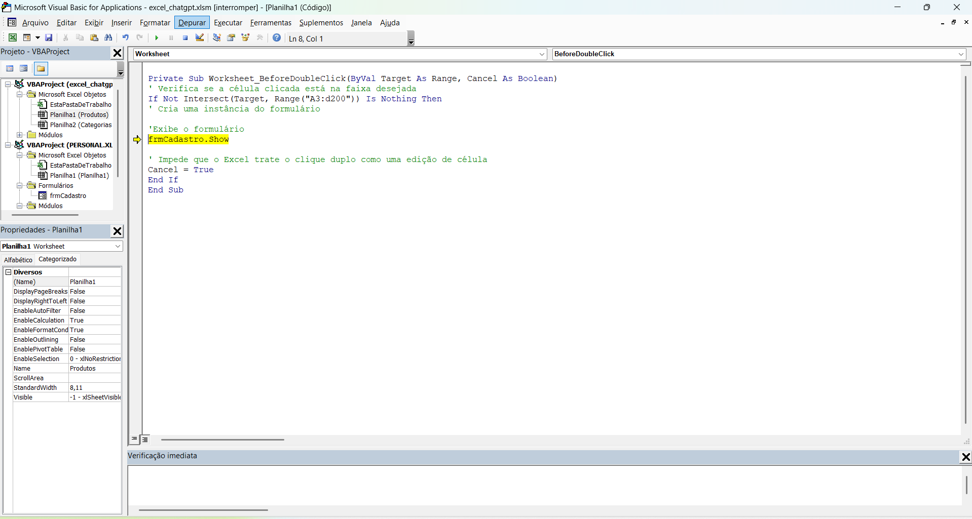
Task: Switch to the Categorizado properties tab
Action: coord(57,259)
